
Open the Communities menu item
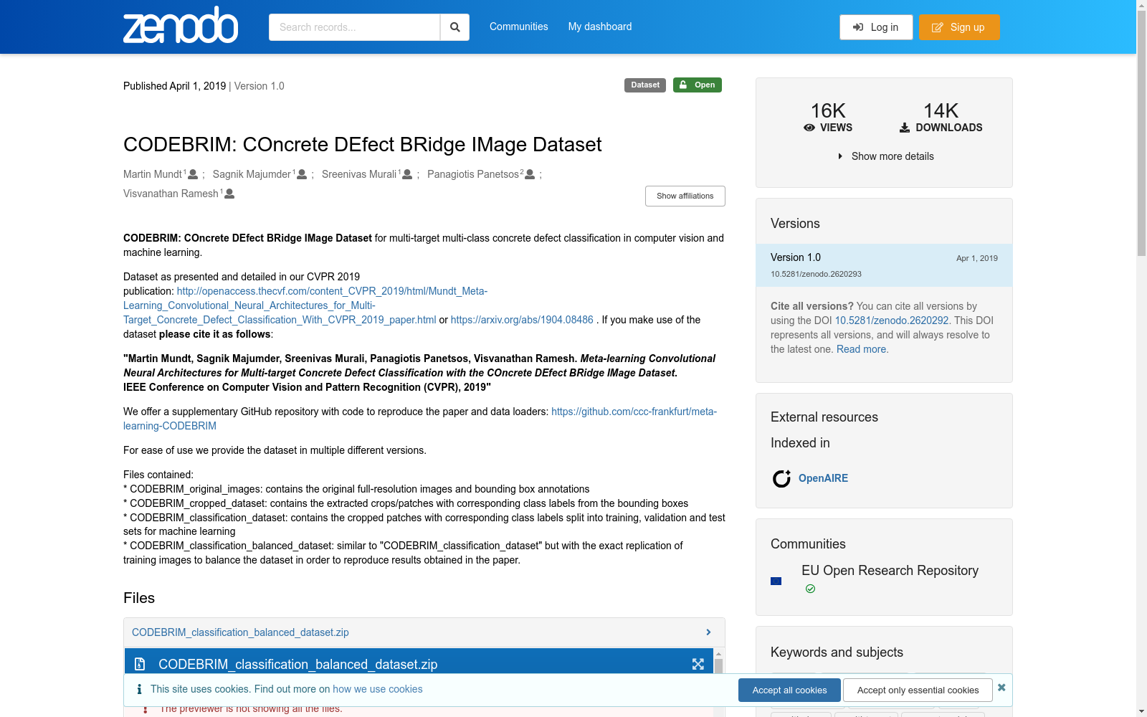point(518,27)
